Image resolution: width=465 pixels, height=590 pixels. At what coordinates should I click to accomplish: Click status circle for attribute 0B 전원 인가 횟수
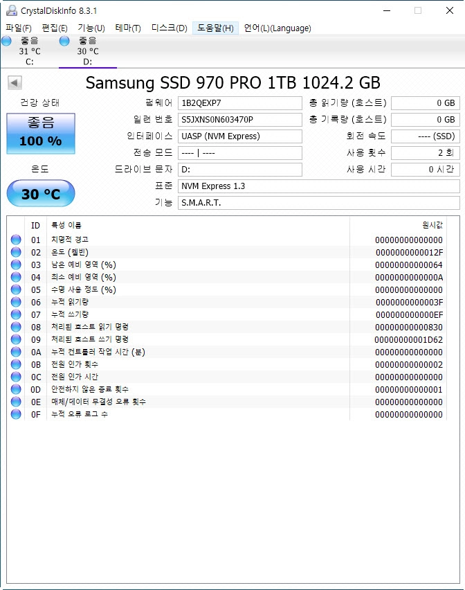(16, 364)
